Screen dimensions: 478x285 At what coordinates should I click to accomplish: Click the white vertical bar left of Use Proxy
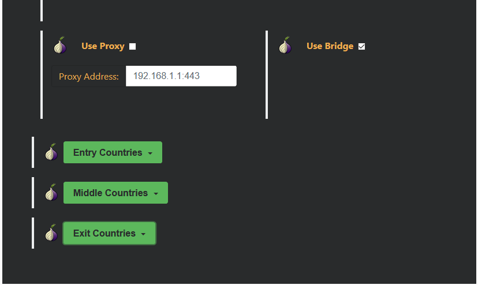42,75
